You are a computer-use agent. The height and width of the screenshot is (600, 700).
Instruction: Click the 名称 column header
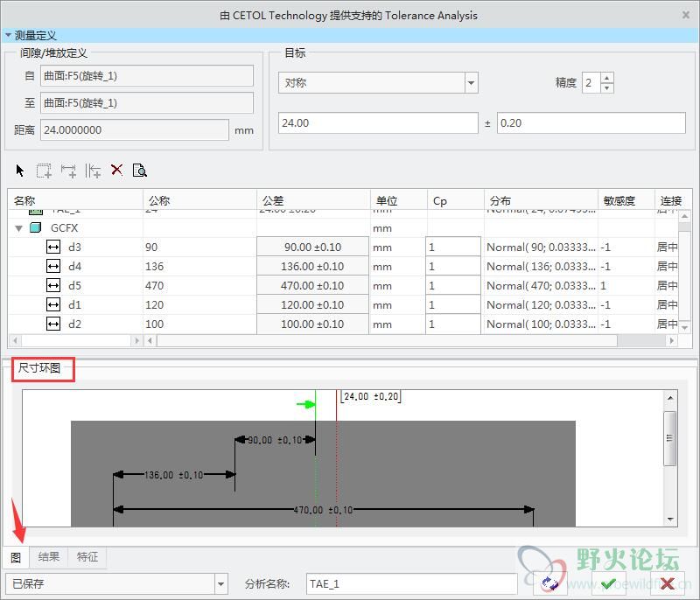(x=75, y=200)
